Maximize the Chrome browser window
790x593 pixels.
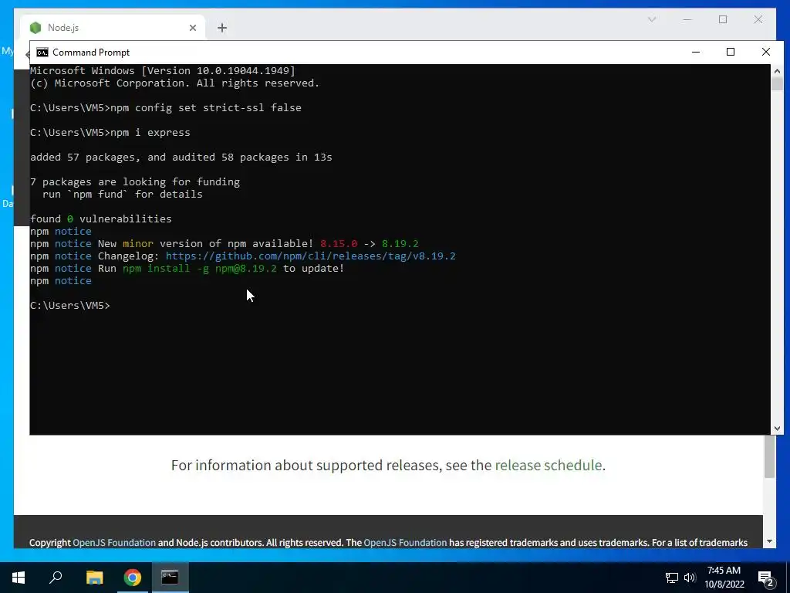coord(723,19)
